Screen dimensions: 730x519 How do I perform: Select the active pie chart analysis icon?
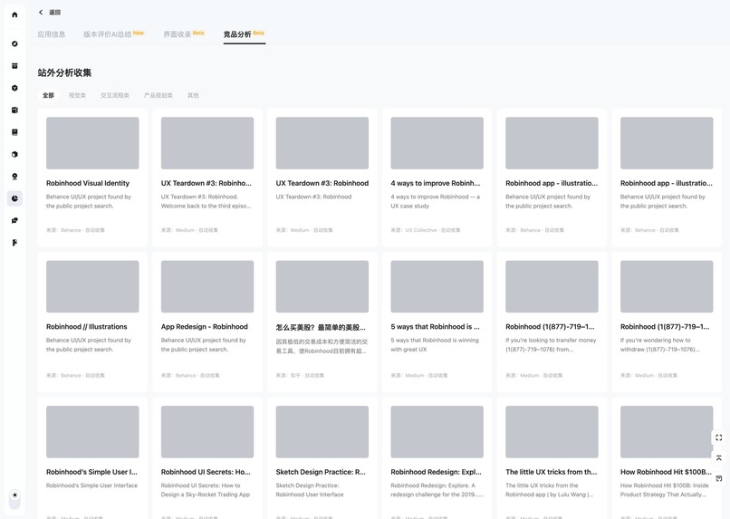click(14, 198)
